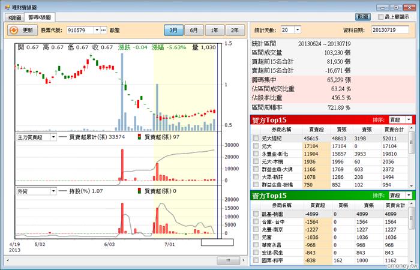420x270 pixels.
Task: Click the chart horizontal scrollbar thumb
Action: [x=228, y=260]
